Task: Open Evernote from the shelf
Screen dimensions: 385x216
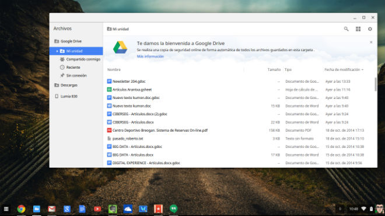Action: [x=113, y=209]
